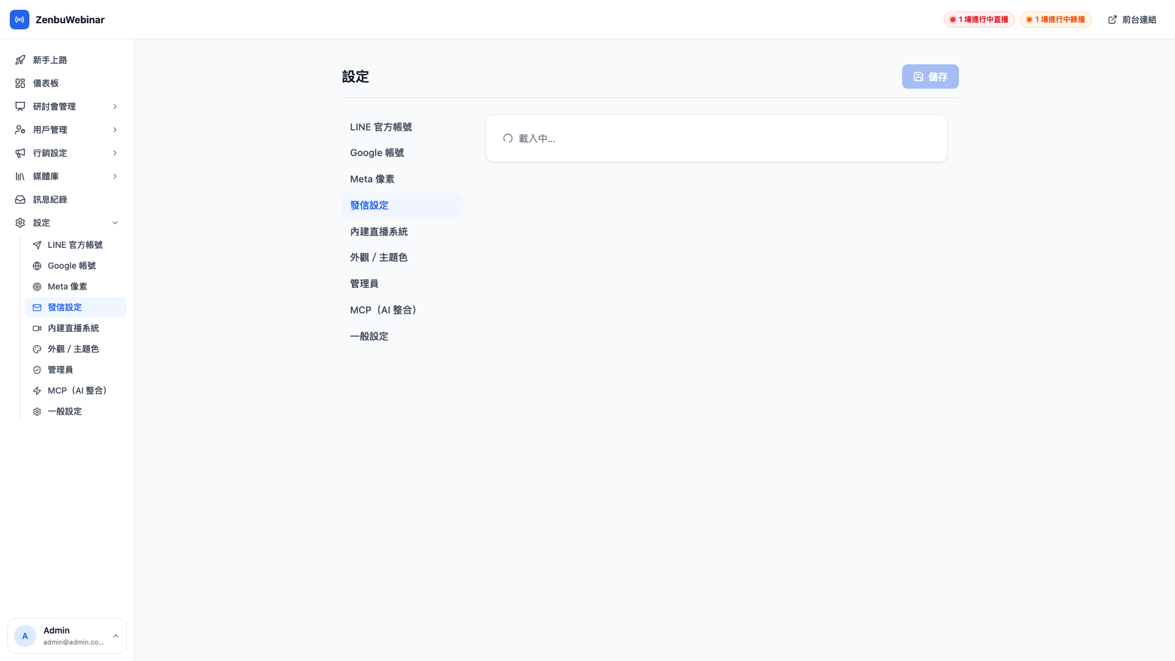Click the inbox icon beside 訊息紀錄
Screen dimensions: 1175x661
tap(20, 200)
